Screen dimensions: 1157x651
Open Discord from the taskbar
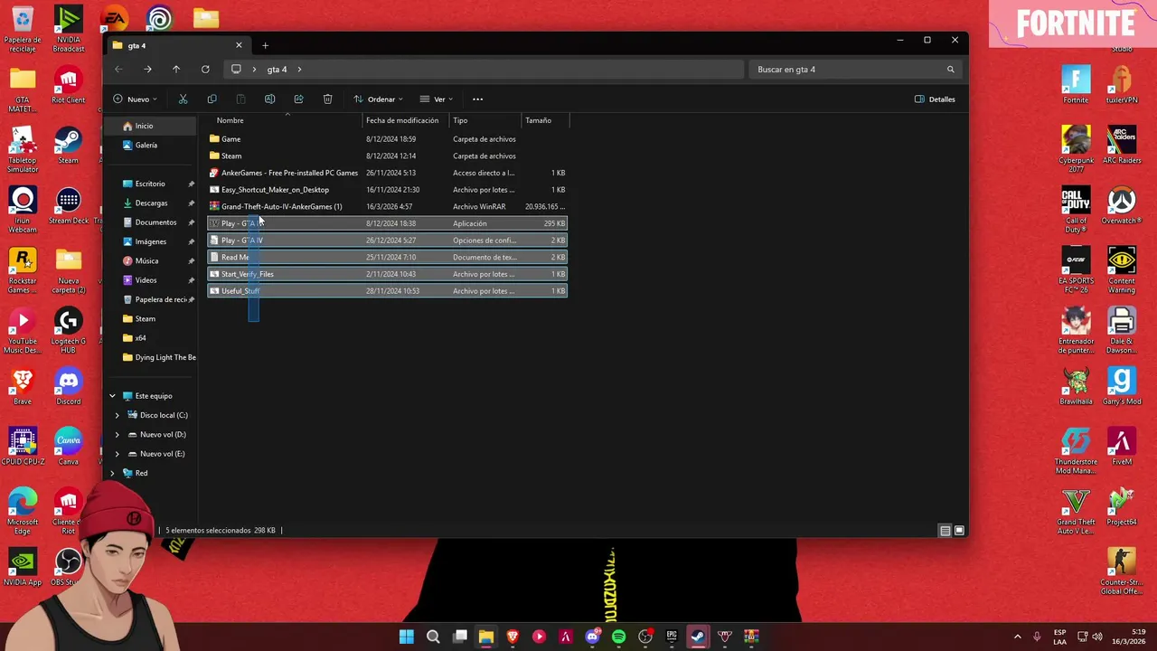(x=593, y=637)
